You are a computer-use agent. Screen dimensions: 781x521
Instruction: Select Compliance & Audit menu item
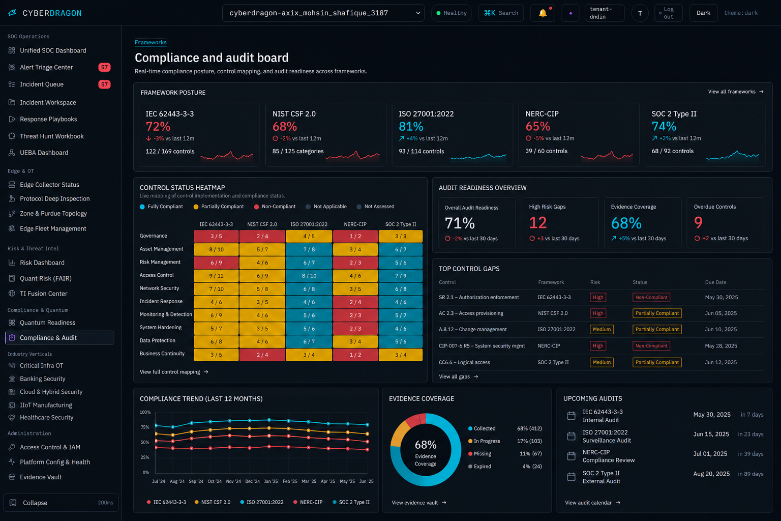click(59, 338)
